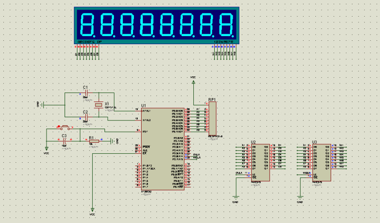Click the 12345678 digit pin label on display

coord(223,42)
